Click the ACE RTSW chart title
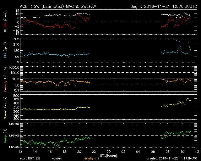 [55, 6]
